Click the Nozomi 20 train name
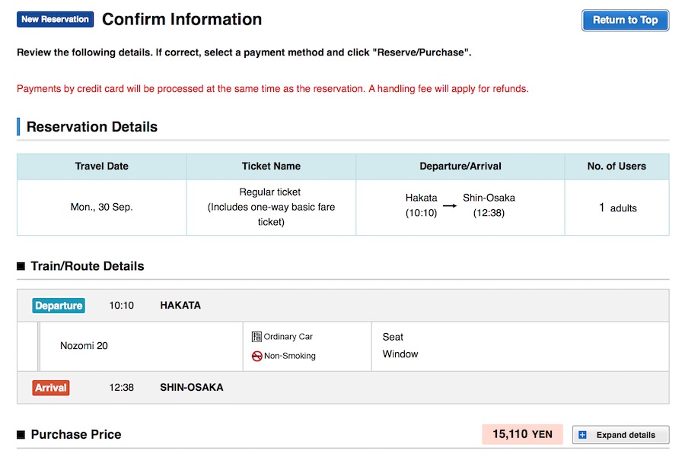685x460 pixels. [84, 346]
